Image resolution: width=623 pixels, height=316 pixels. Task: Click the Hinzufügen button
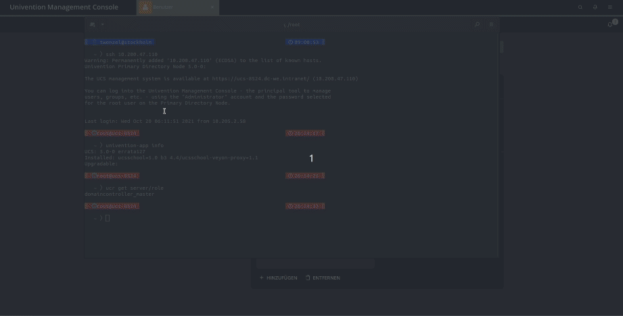click(x=279, y=278)
